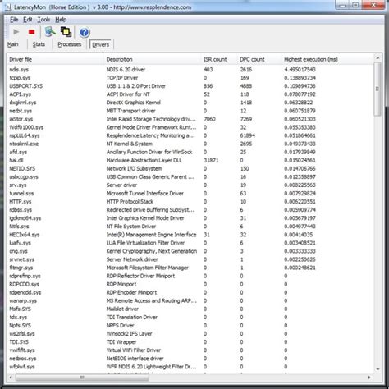Screen dimensions: 389x389
Task: Open the Tools menu
Action: [43, 20]
